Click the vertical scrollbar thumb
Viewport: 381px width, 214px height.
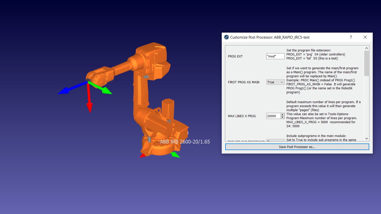[x=366, y=63]
